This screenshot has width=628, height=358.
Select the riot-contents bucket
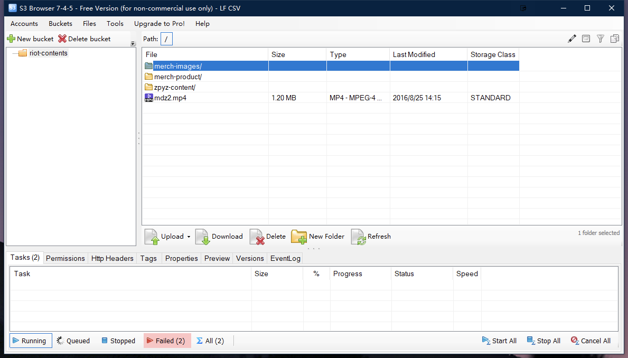tap(48, 53)
